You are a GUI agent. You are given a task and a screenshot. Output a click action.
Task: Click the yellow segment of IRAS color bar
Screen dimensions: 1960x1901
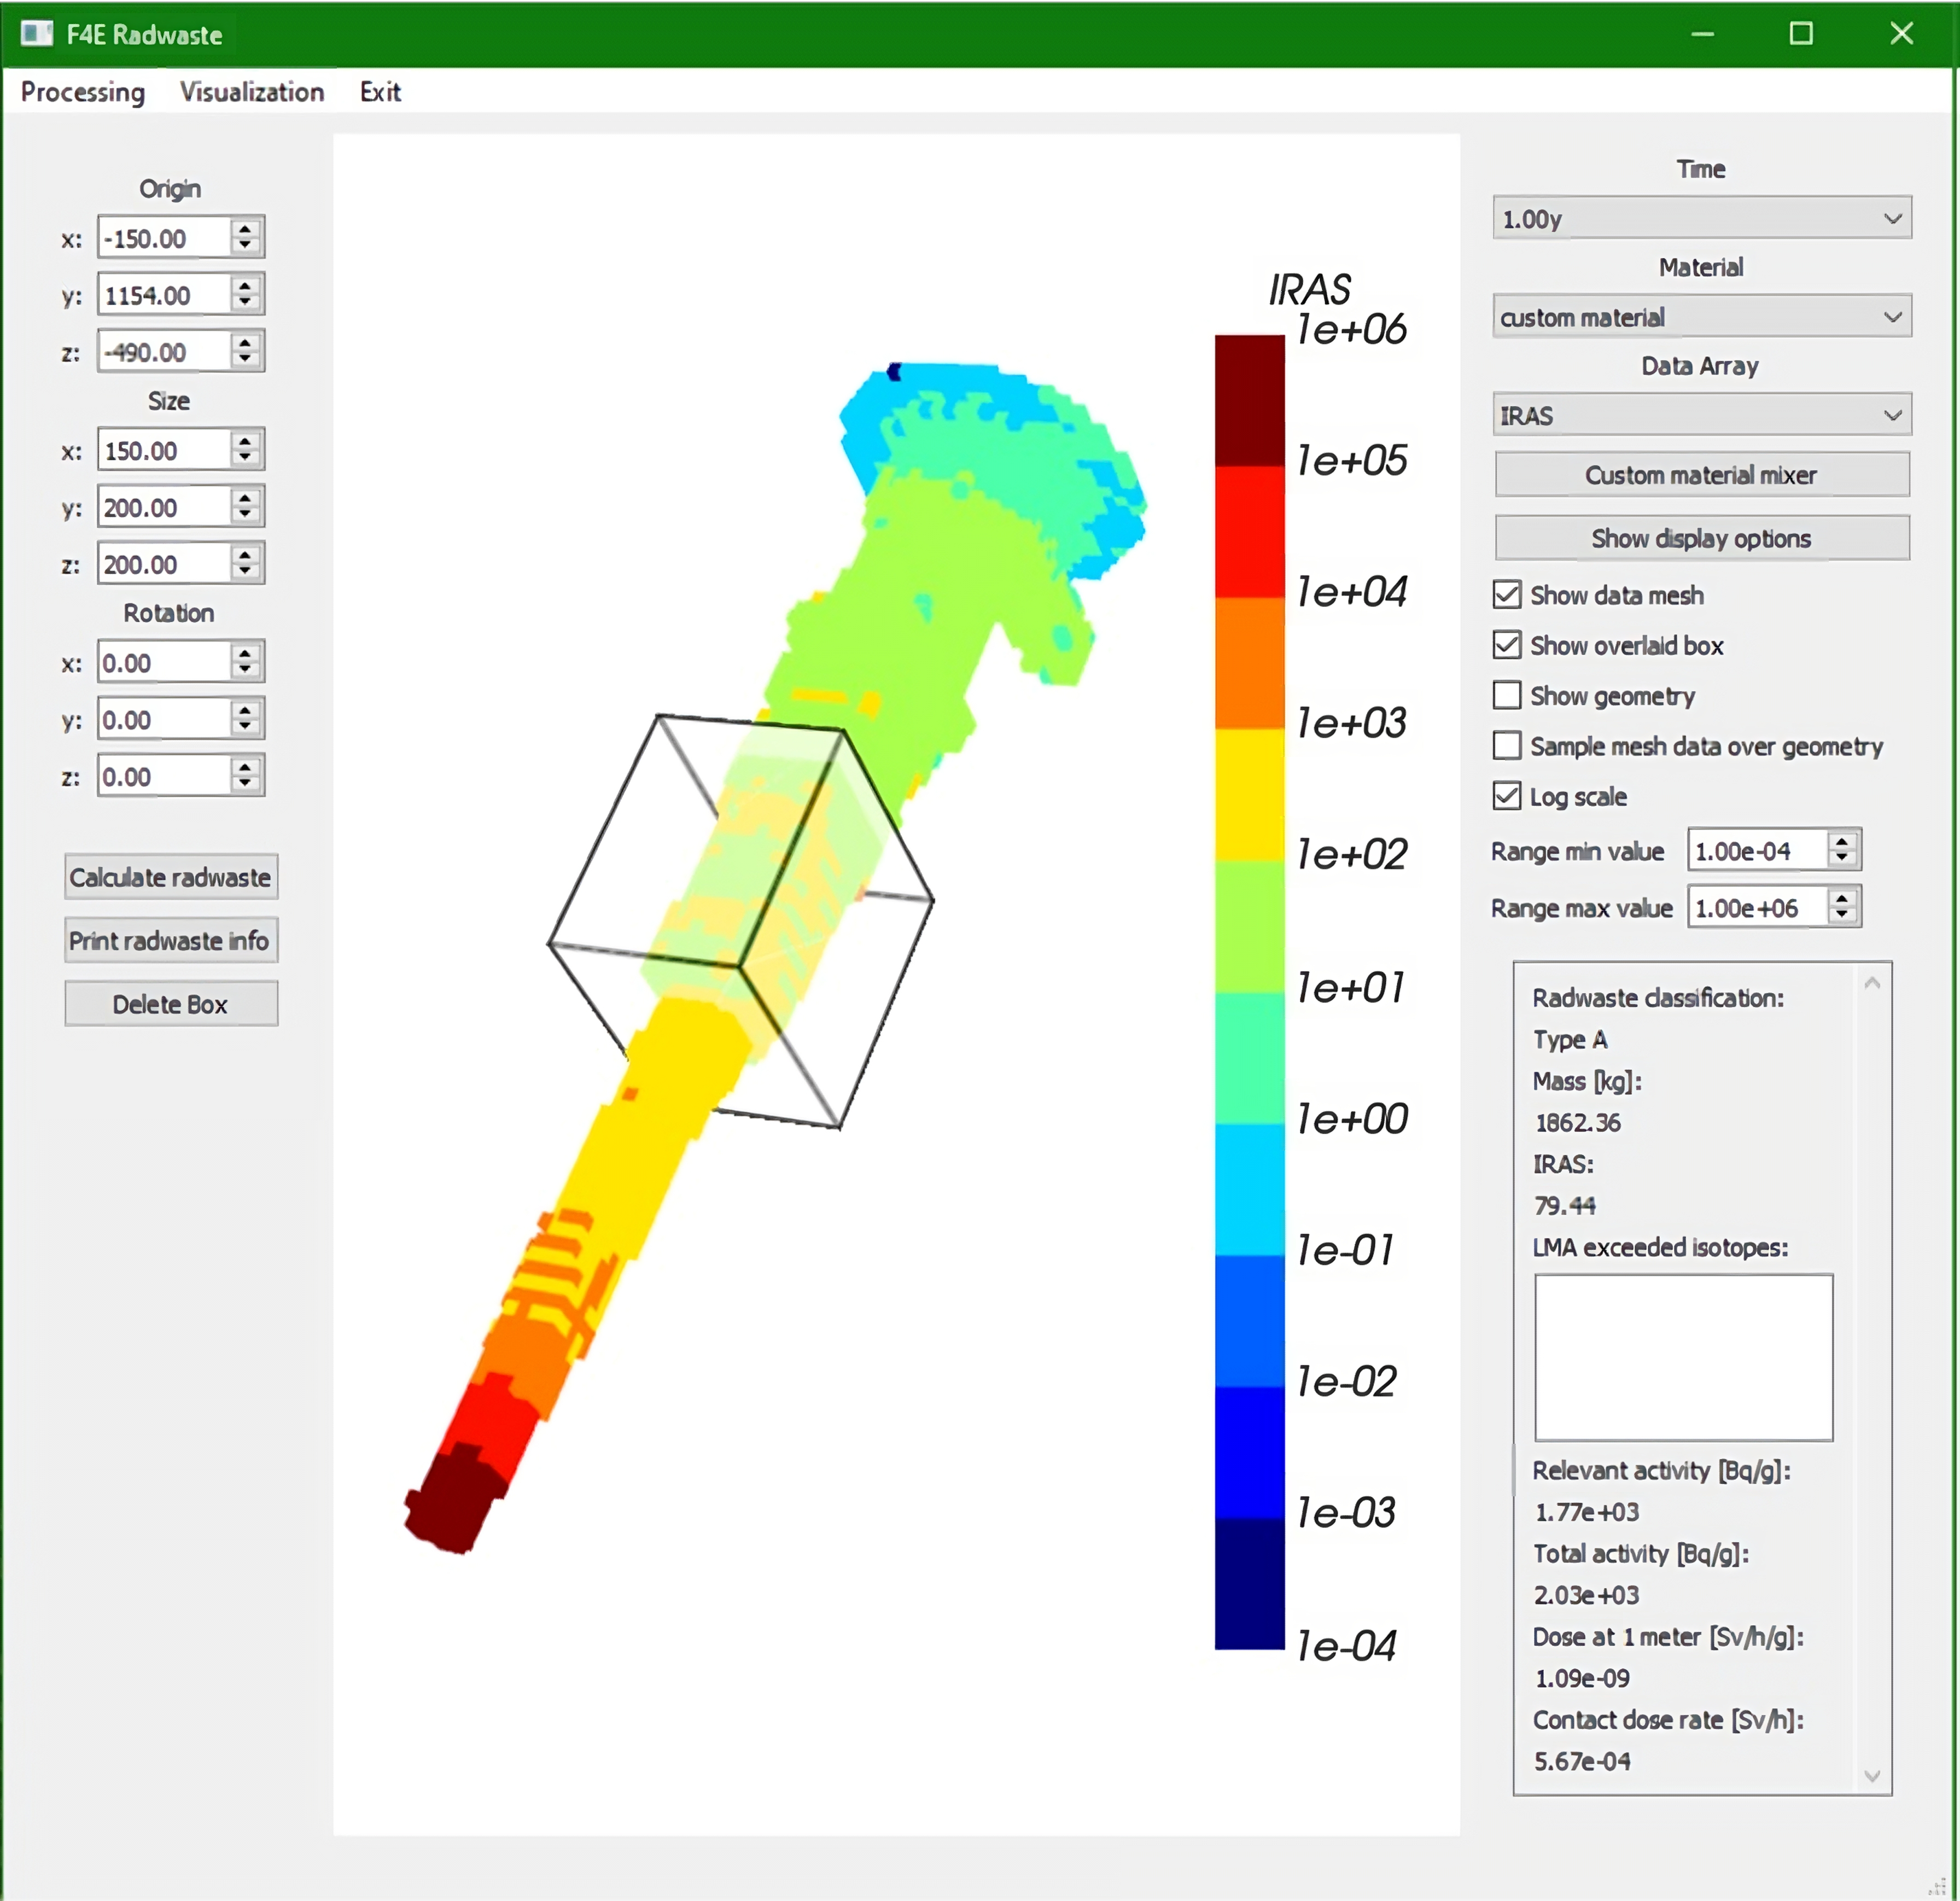pos(1250,795)
